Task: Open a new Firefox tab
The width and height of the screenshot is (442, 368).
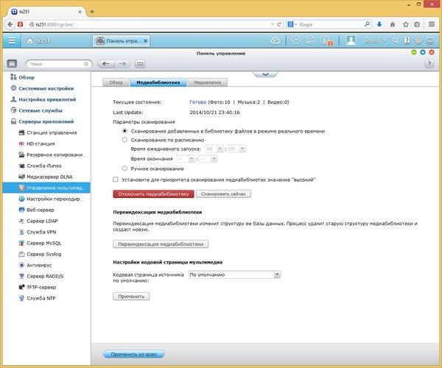Action: click(x=92, y=12)
